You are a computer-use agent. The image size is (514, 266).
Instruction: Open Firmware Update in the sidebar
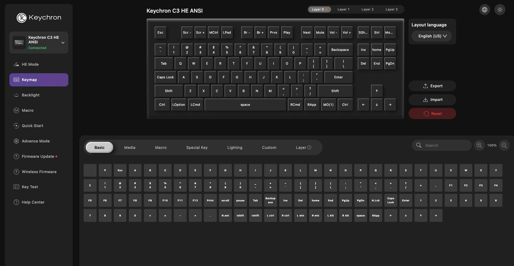point(39,156)
